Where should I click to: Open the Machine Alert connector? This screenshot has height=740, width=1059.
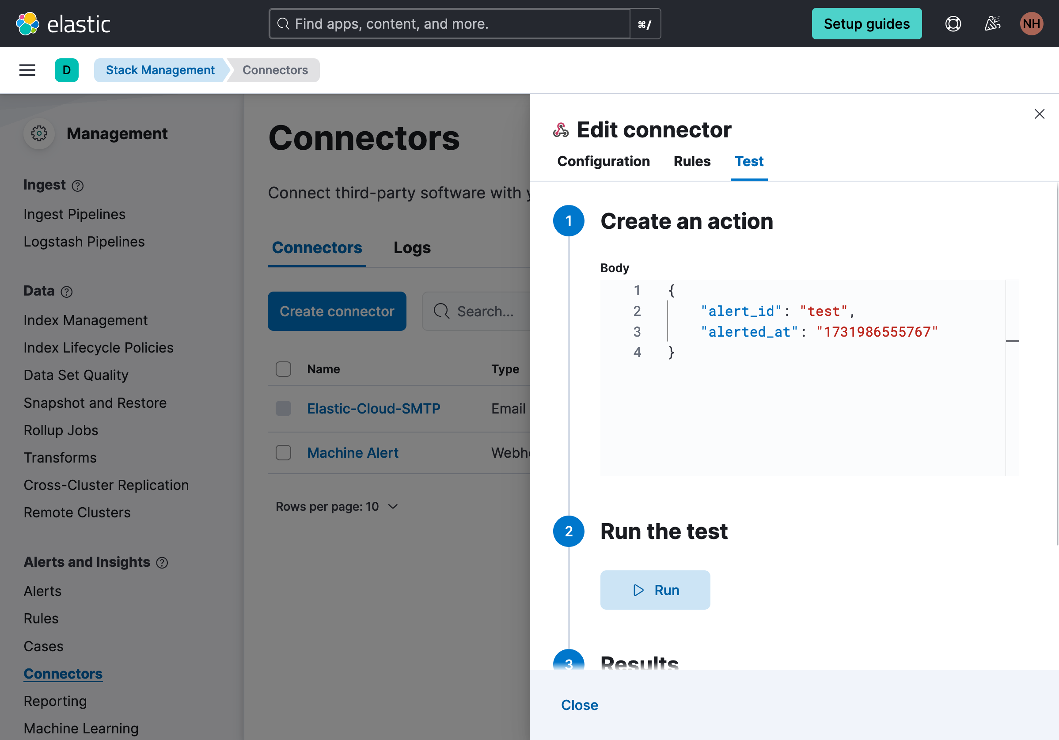coord(353,452)
